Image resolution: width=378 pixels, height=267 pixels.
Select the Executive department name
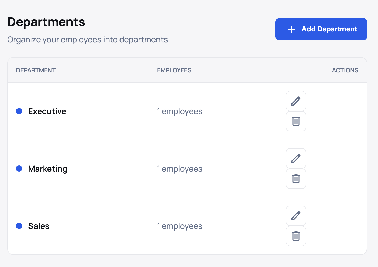tap(47, 111)
